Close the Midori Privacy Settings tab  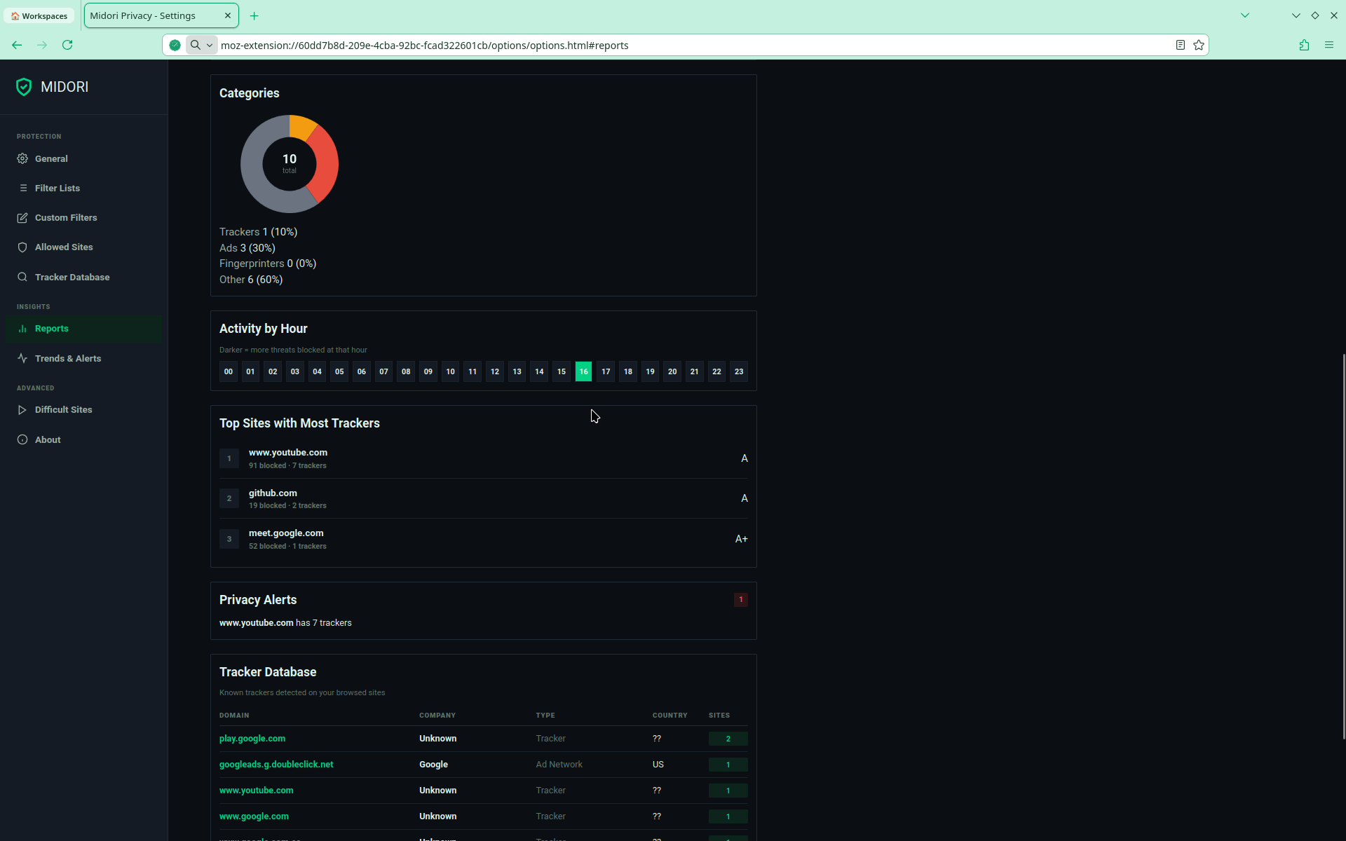tap(227, 15)
